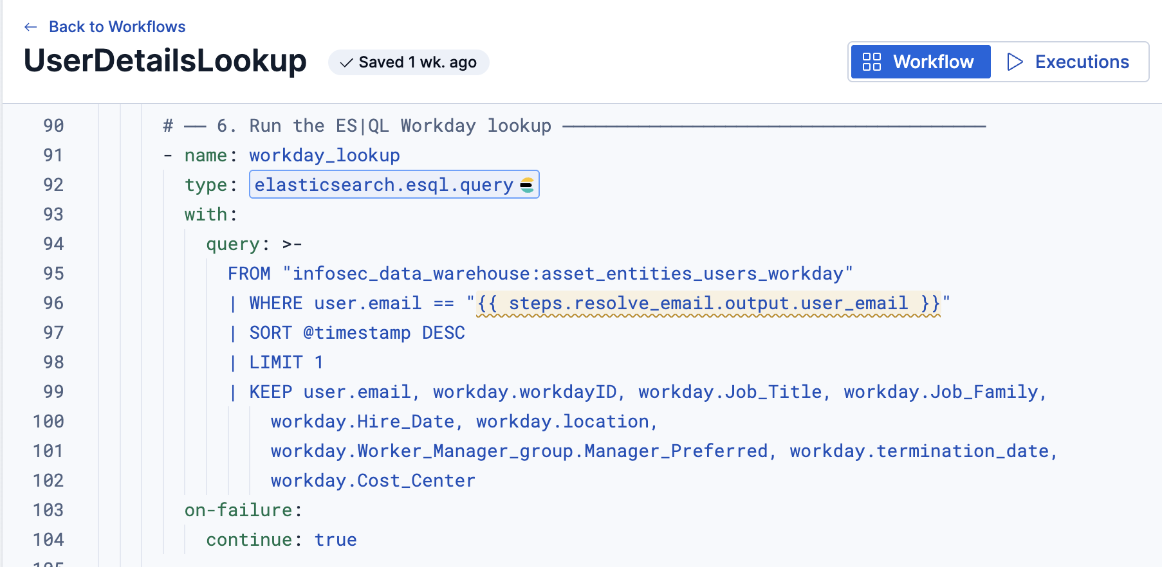The width and height of the screenshot is (1162, 567).
Task: Click the steps.resolve_email.output.user_email template variable
Action: pyautogui.click(x=708, y=303)
